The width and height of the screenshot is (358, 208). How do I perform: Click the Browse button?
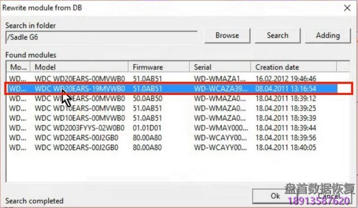[x=227, y=36]
